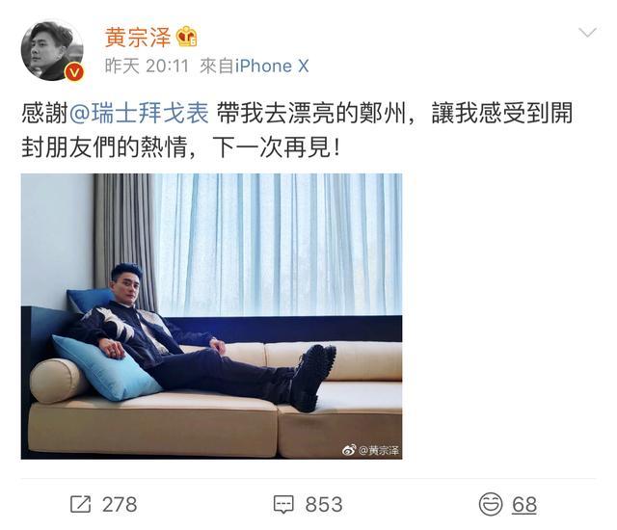
Task: Click the post text starting with 感謝
Action: click(x=297, y=130)
